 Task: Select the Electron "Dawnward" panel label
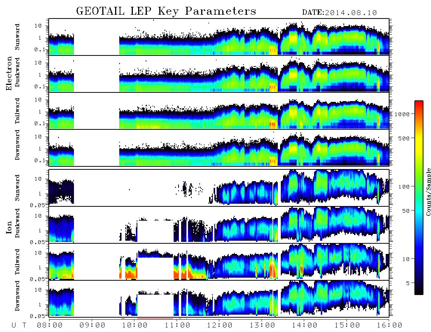click(x=17, y=145)
